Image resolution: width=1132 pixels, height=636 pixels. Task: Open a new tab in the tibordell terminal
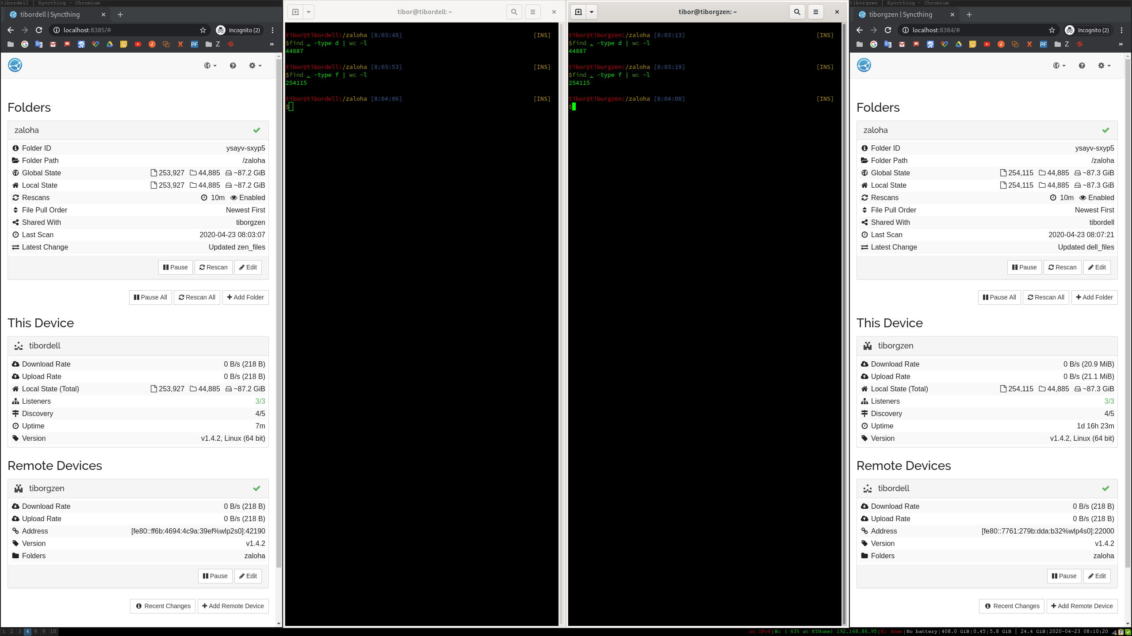click(295, 12)
